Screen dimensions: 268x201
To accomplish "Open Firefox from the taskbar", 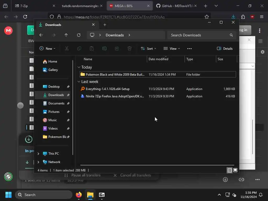I will point(79,195).
